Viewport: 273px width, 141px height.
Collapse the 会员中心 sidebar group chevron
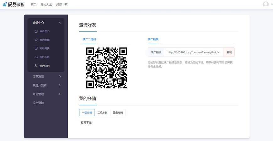tap(60, 23)
